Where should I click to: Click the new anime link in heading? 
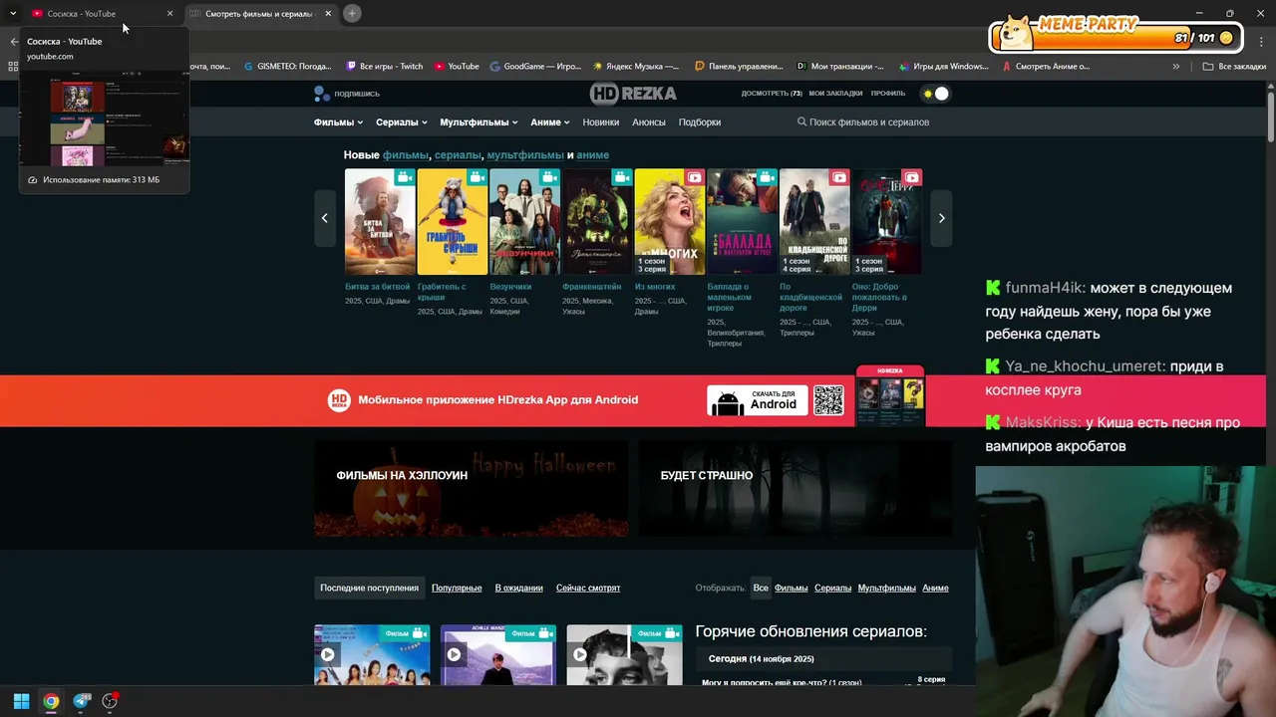coord(592,155)
